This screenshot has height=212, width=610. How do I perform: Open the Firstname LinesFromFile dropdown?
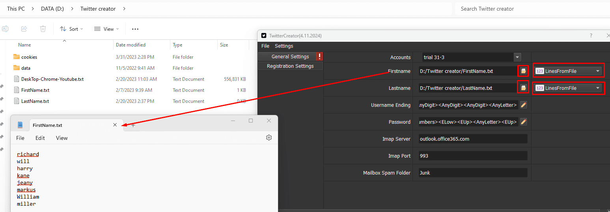pyautogui.click(x=568, y=71)
